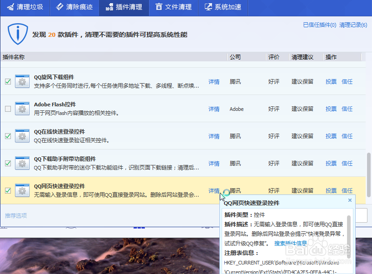Image resolution: width=372 pixels, height=274 pixels.
Task: Click 投票 for QQ旋风下载组件
Action: [331, 82]
